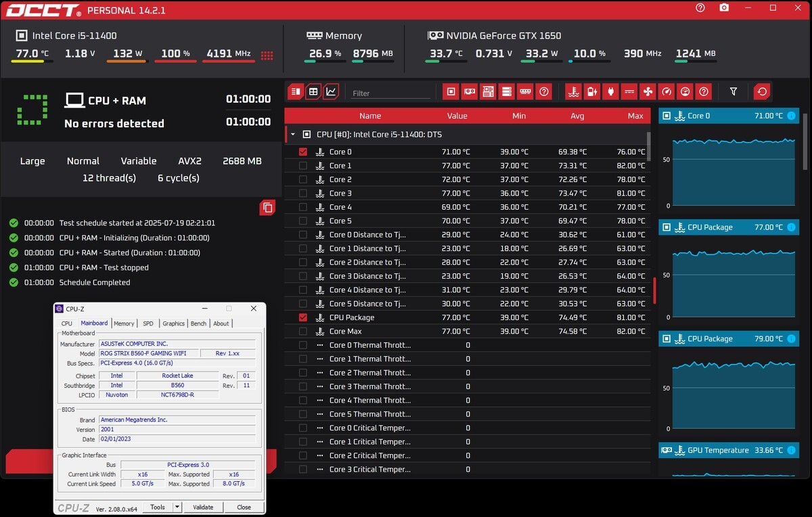The height and width of the screenshot is (517, 812).
Task: Click the sensor Filter text field
Action: tap(390, 93)
